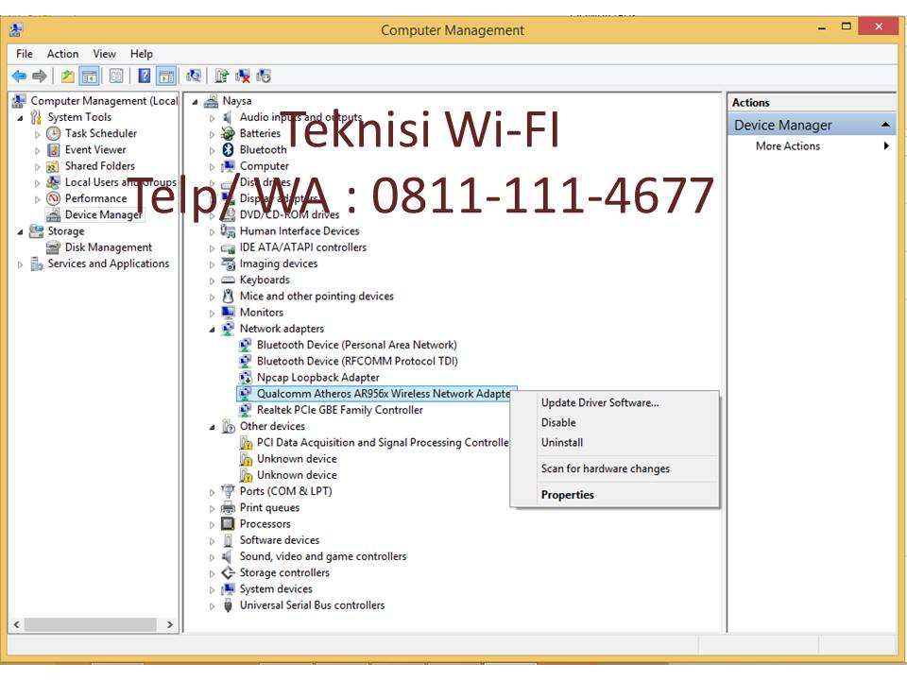Click the Update Driver Software toolbar icon
This screenshot has width=907, height=680.
222,75
